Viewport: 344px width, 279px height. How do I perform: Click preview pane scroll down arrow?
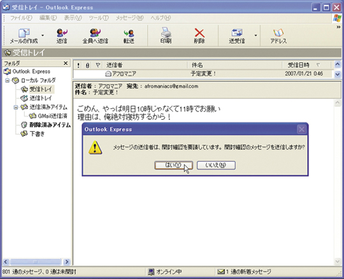(338, 261)
